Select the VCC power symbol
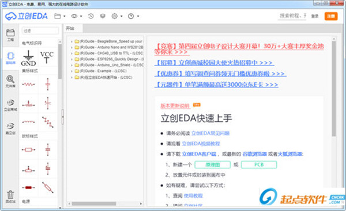The width and height of the screenshot is (346, 211). pyautogui.click(x=47, y=57)
